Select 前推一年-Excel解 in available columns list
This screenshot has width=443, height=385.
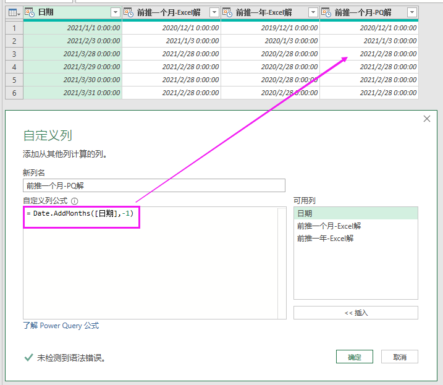(356, 239)
